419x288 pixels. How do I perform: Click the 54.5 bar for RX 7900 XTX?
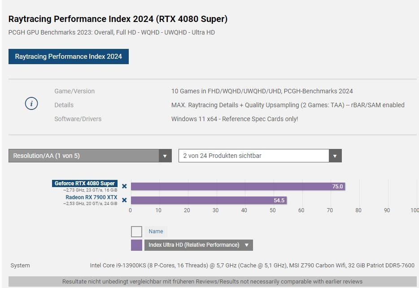click(x=209, y=201)
